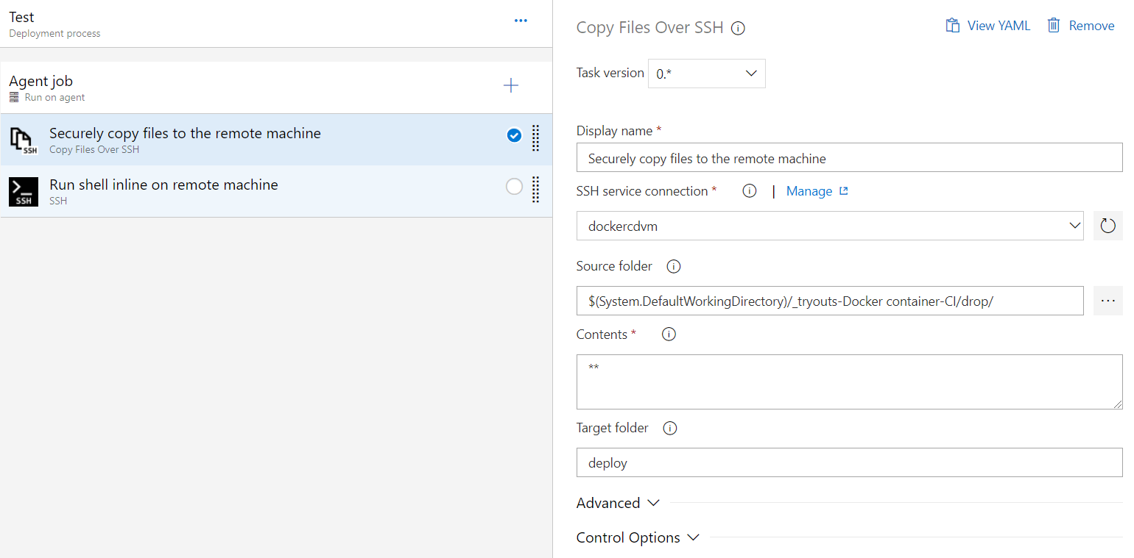Click the Target folder input field
The height and width of the screenshot is (558, 1134).
coord(848,463)
